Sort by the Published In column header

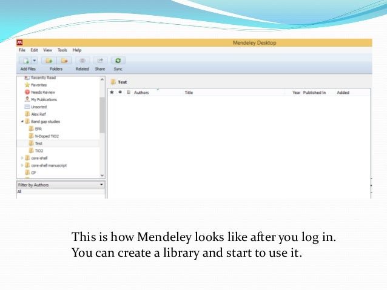314,93
